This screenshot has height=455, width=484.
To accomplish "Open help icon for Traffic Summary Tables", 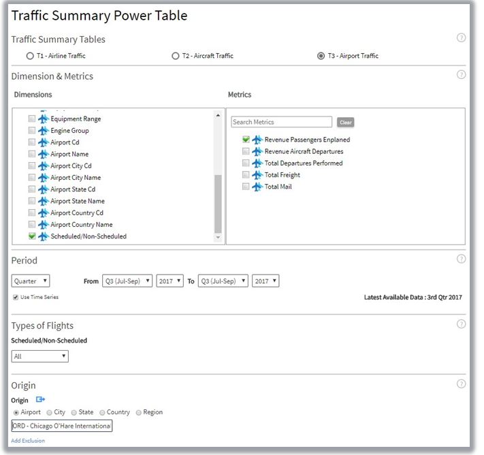I will (461, 38).
